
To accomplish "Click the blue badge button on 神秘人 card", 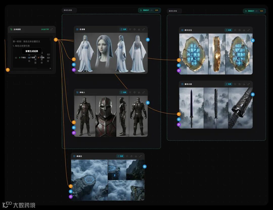I will [123, 92].
